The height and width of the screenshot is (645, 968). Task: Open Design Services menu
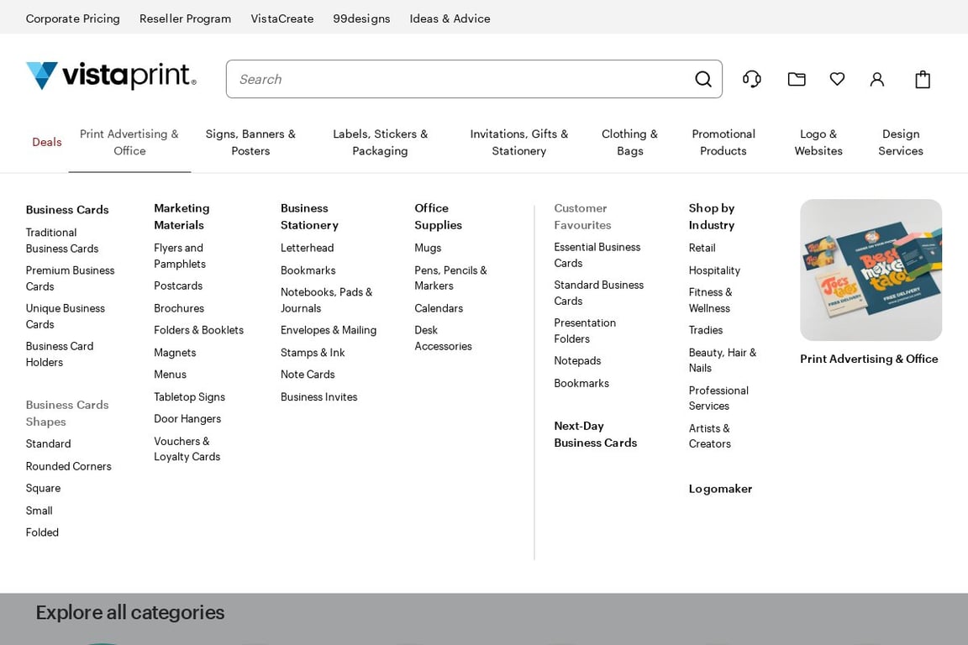coord(901,143)
